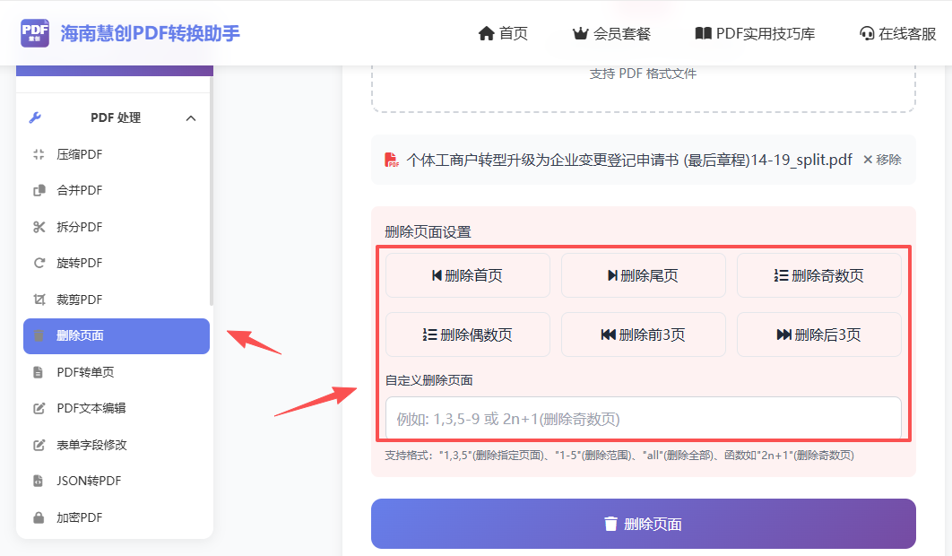The height and width of the screenshot is (556, 952).
Task: Select 拆分PDF in the sidebar
Action: pyautogui.click(x=116, y=227)
